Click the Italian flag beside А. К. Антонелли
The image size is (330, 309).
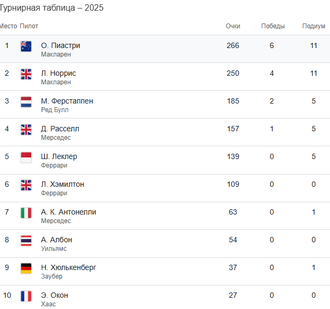[26, 213]
